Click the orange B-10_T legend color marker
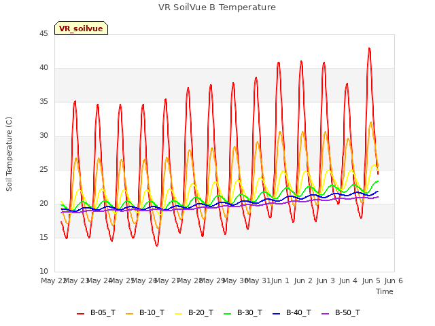 coord(130,314)
